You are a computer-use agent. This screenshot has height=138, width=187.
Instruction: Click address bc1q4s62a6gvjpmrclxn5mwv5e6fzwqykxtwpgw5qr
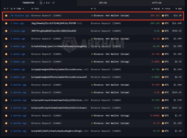pyautogui.click(x=59, y=46)
